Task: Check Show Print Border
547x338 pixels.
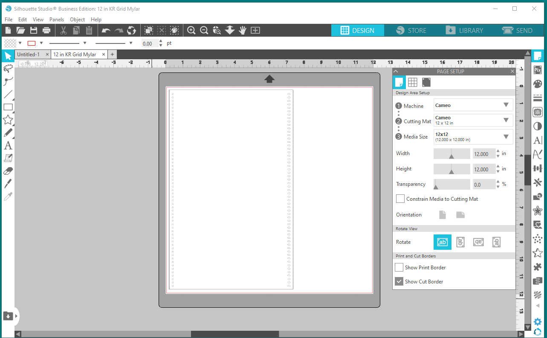Action: tap(399, 267)
